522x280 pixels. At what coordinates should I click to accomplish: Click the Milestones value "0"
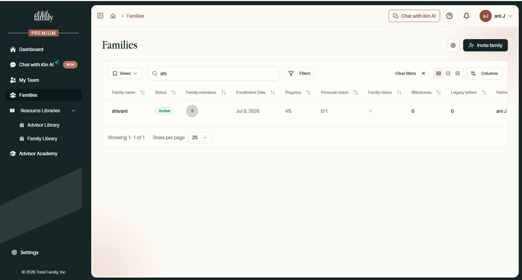(x=413, y=111)
